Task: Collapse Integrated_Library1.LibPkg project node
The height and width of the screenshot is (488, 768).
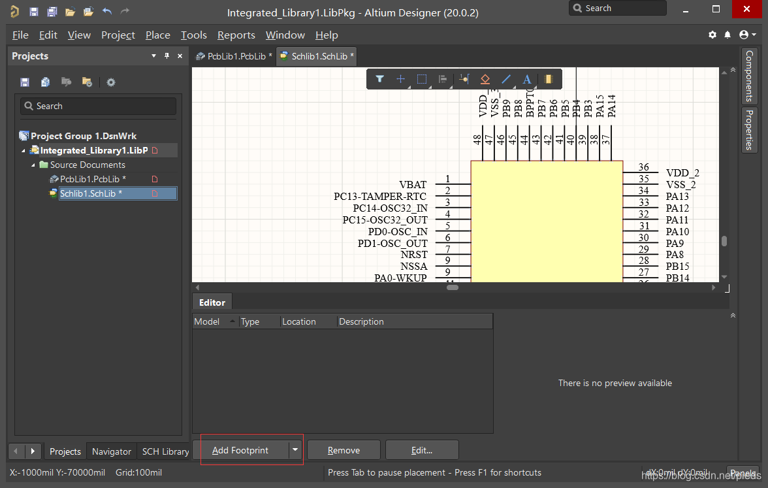Action: (x=24, y=151)
